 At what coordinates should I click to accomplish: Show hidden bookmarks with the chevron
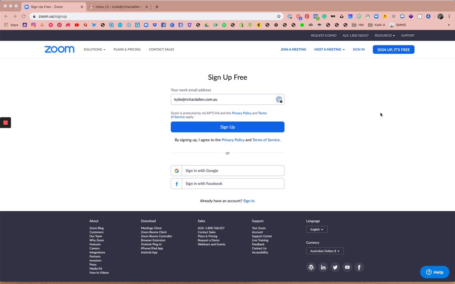pos(449,25)
